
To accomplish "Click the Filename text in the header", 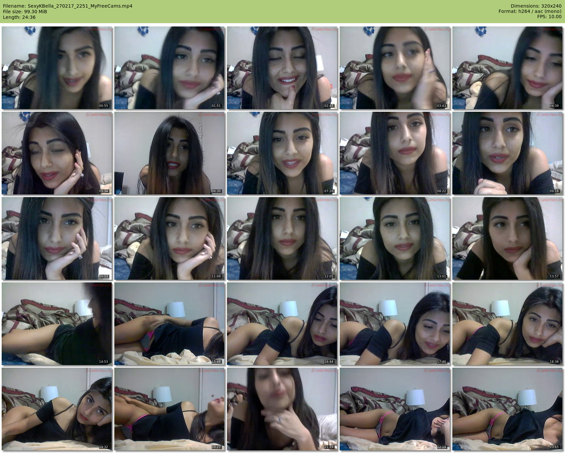I will point(67,6).
